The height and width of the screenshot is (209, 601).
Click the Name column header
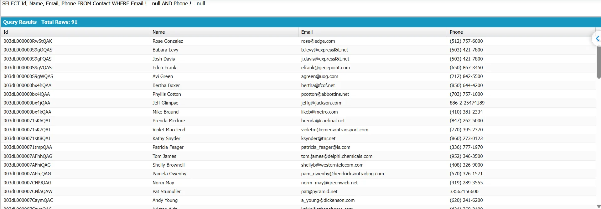224,32
